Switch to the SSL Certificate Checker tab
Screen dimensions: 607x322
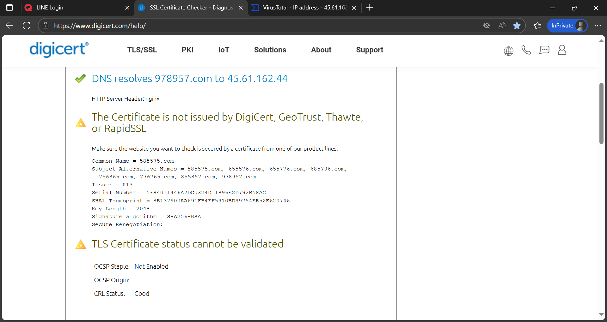(191, 8)
